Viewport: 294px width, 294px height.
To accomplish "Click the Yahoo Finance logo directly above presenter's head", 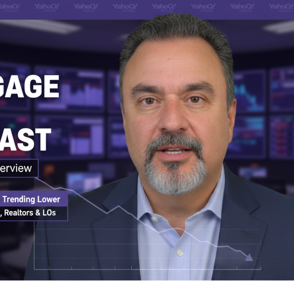I will point(164,7).
